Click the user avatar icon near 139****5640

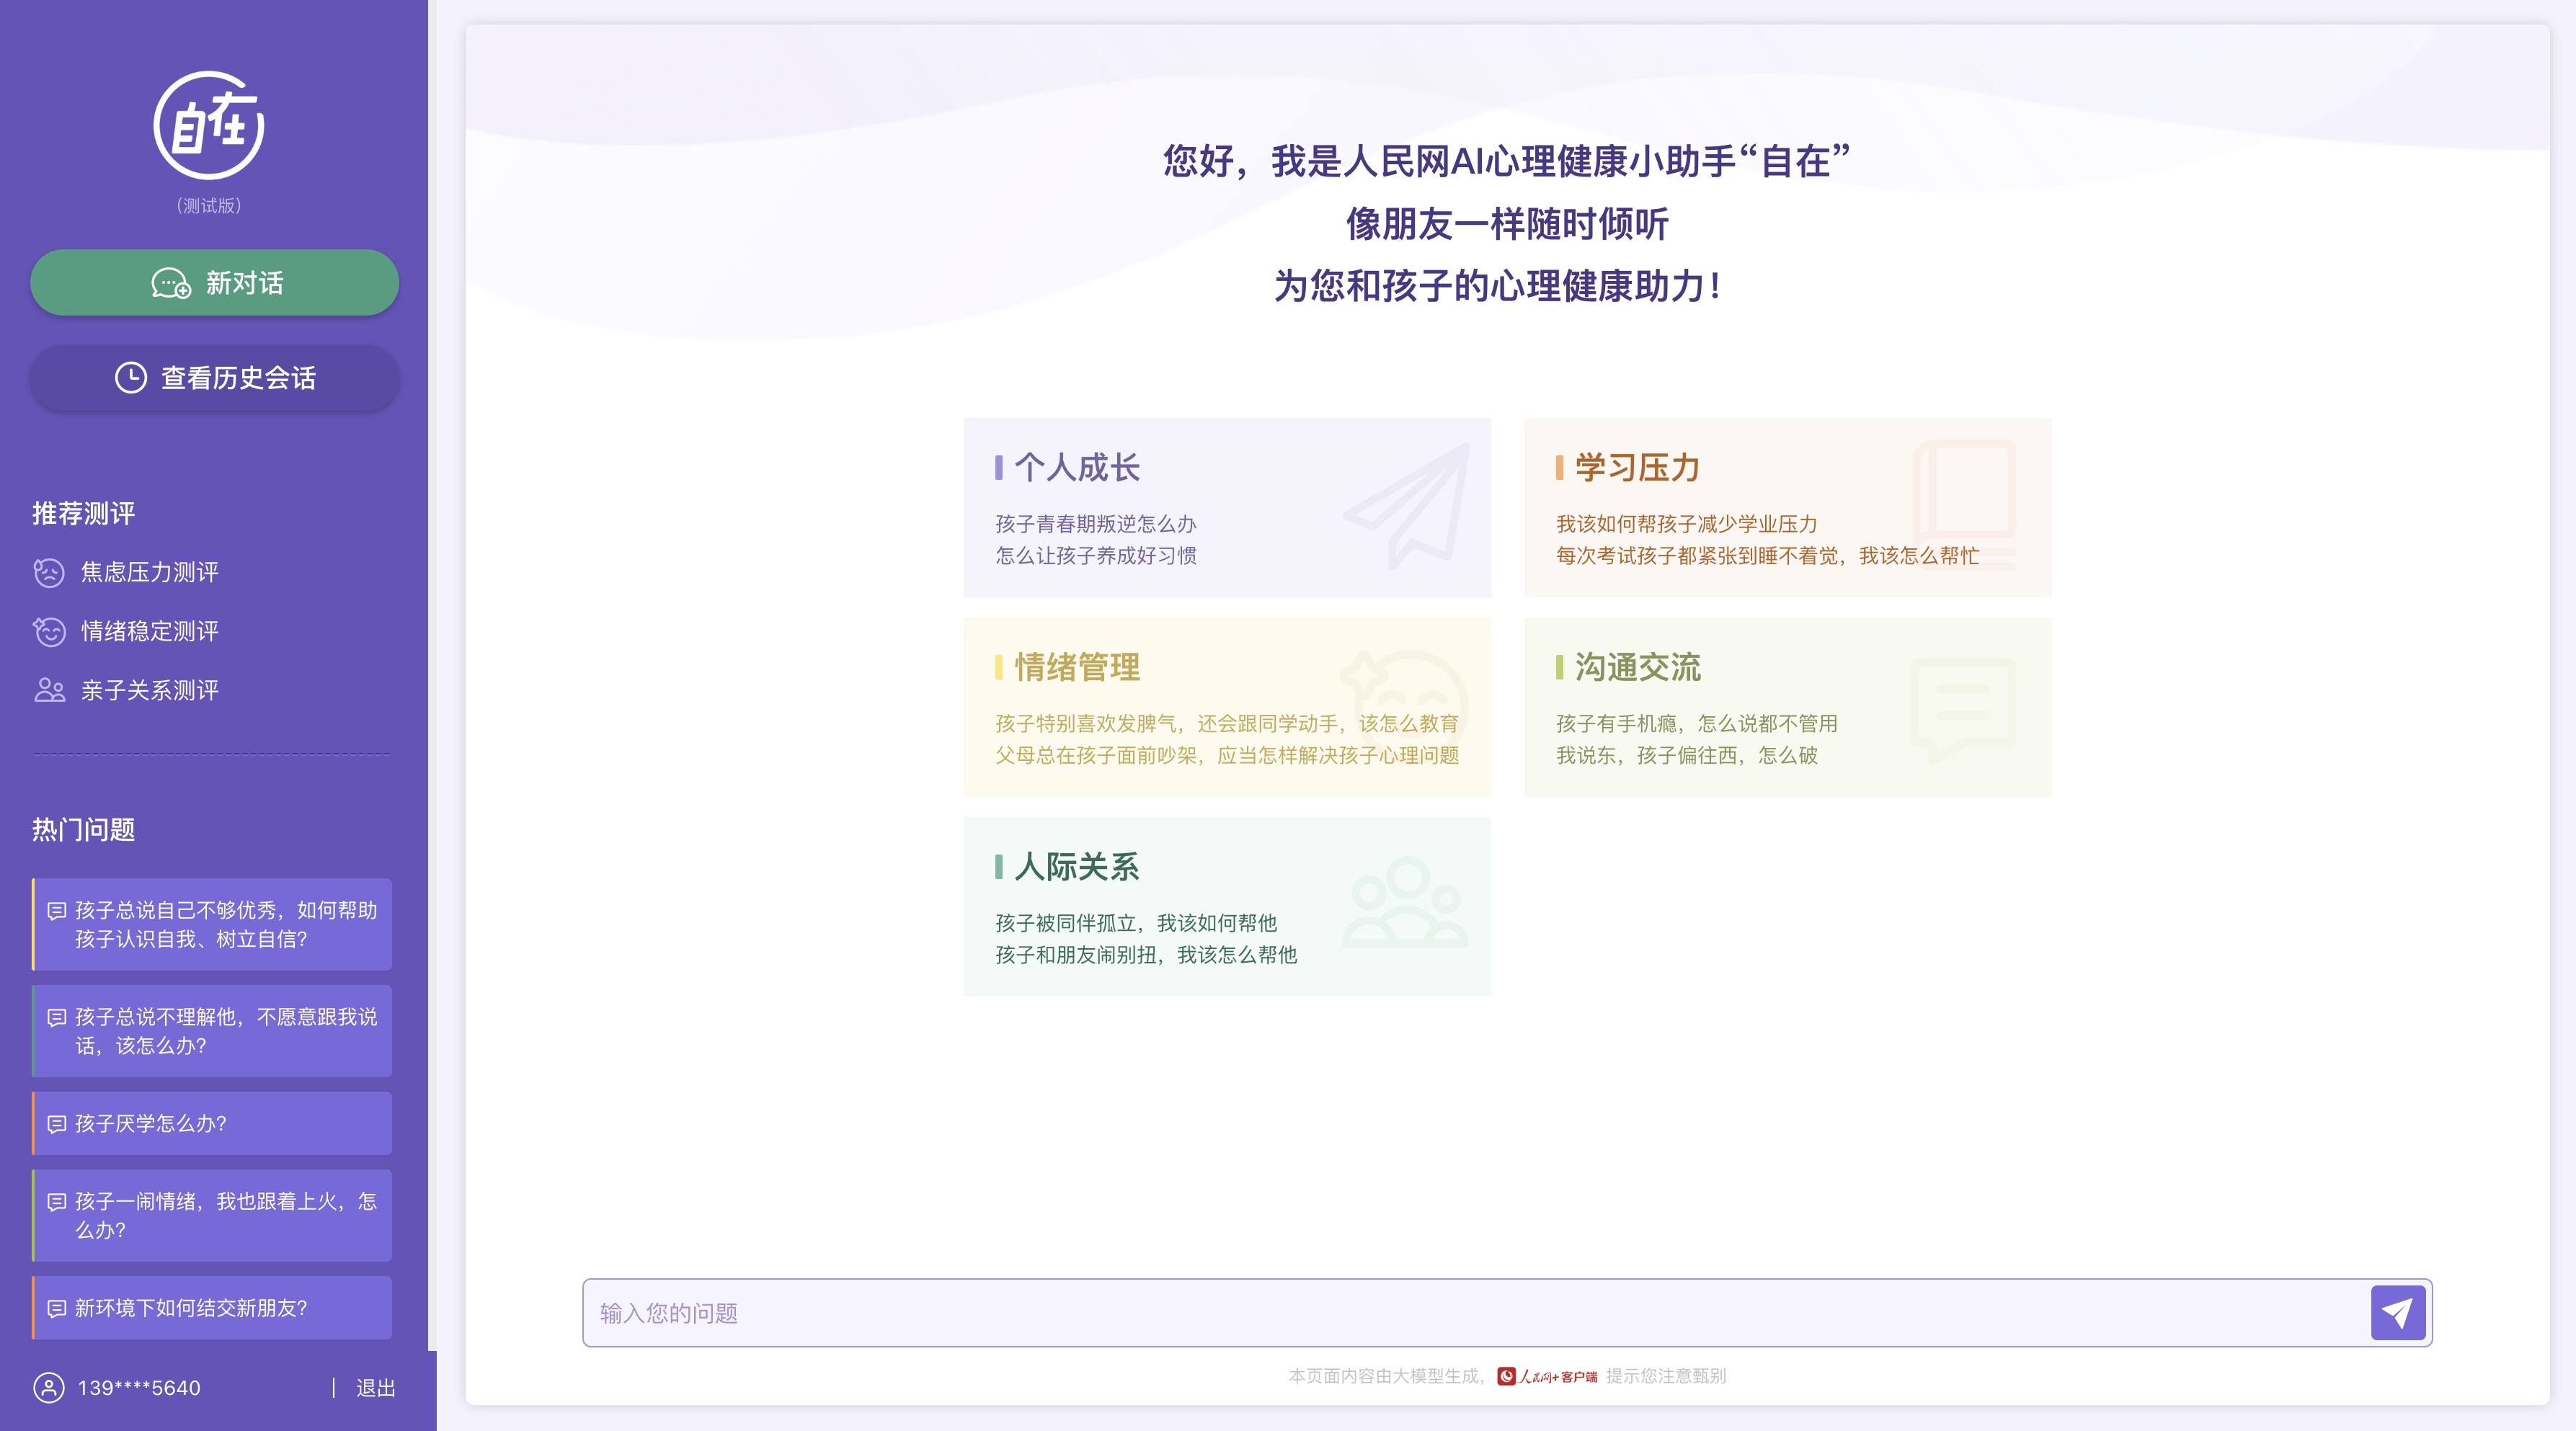point(48,1387)
